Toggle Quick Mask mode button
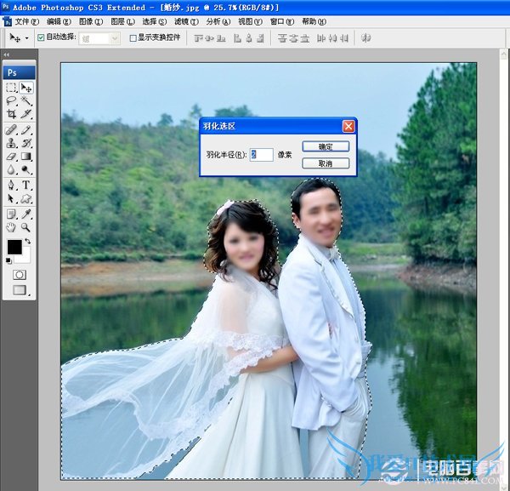This screenshot has height=491, width=510. coord(19,275)
